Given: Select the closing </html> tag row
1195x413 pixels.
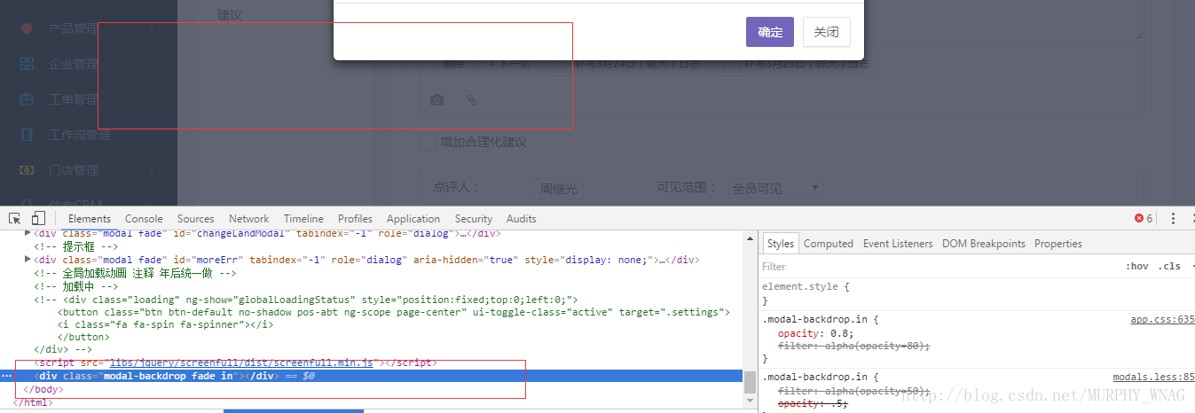Looking at the screenshot, I should point(33,403).
